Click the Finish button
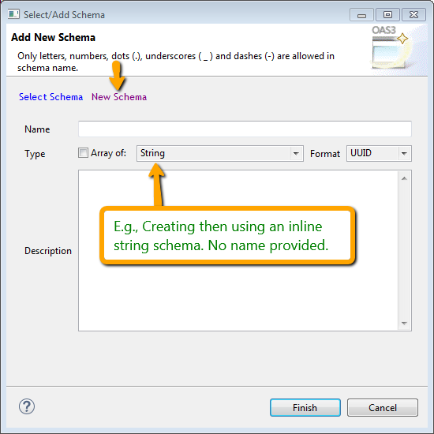 305,407
